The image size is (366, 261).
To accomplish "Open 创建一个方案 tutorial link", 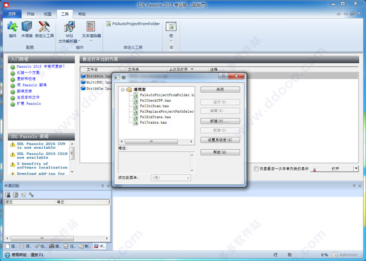I will click(x=28, y=73).
